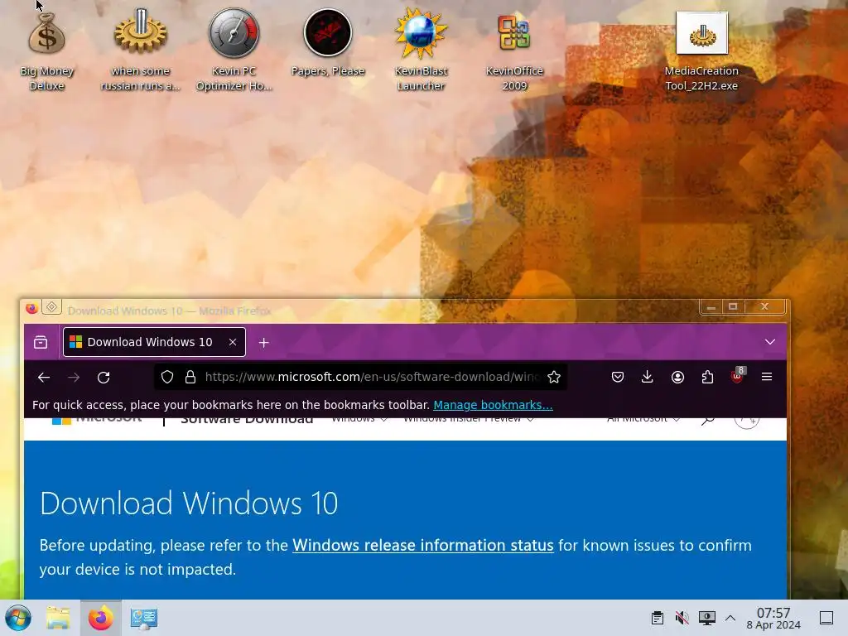848x636 pixels.
Task: Open the Firefox downloads panel
Action: [x=648, y=377]
